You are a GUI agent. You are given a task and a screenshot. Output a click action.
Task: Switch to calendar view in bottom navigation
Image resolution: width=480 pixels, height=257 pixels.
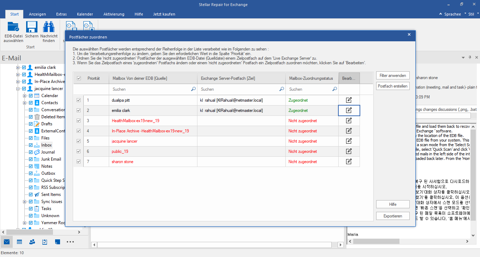[19, 242]
